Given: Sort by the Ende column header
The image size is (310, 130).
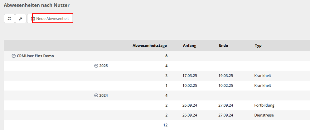Looking at the screenshot, I should (223, 46).
